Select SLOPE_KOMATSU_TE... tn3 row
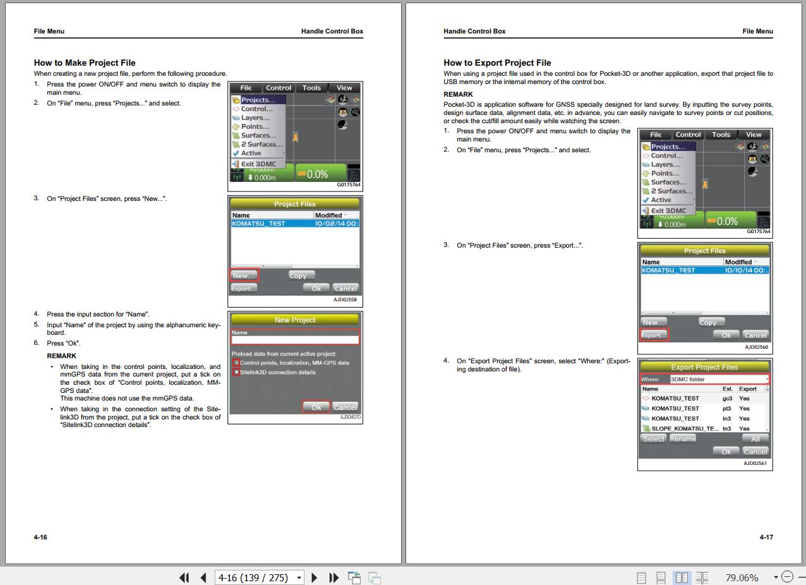The image size is (806, 585). (x=702, y=429)
